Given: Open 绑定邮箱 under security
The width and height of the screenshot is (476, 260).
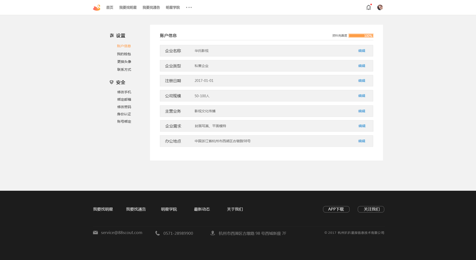Looking at the screenshot, I should click(x=124, y=99).
